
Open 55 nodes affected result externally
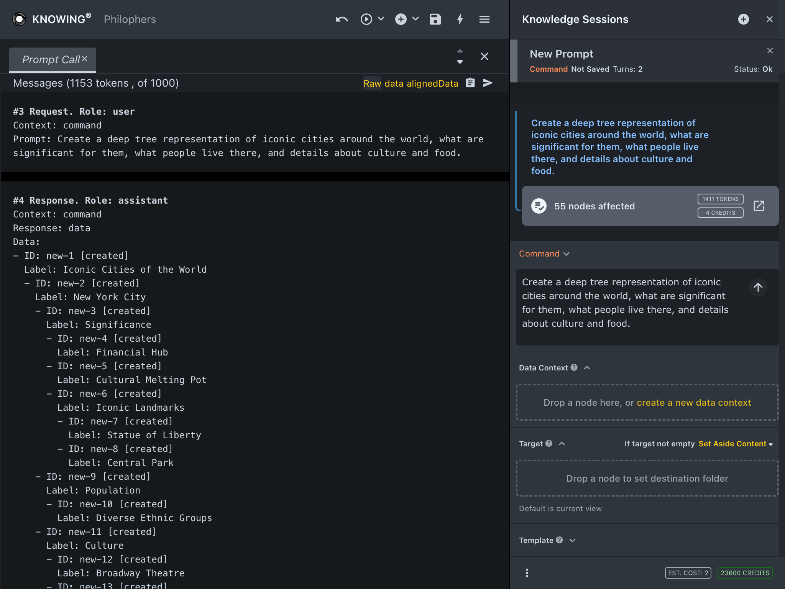(x=759, y=206)
